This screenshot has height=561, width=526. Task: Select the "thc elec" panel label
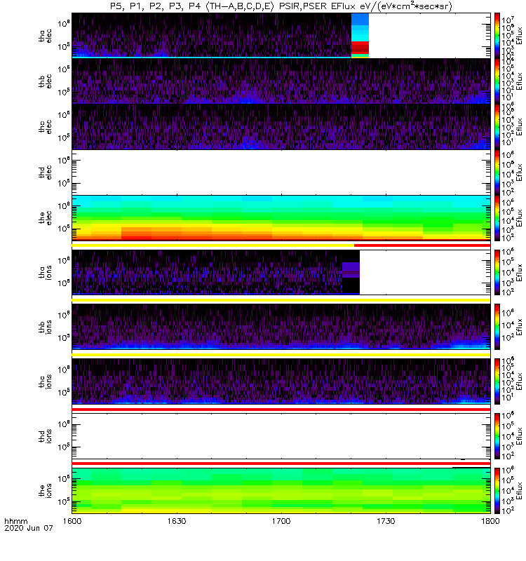(x=45, y=127)
